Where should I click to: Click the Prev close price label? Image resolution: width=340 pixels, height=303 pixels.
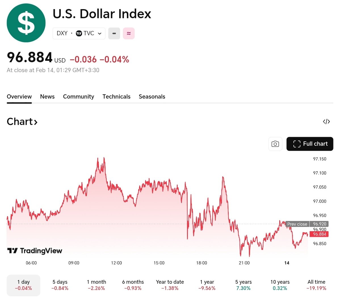point(297,224)
